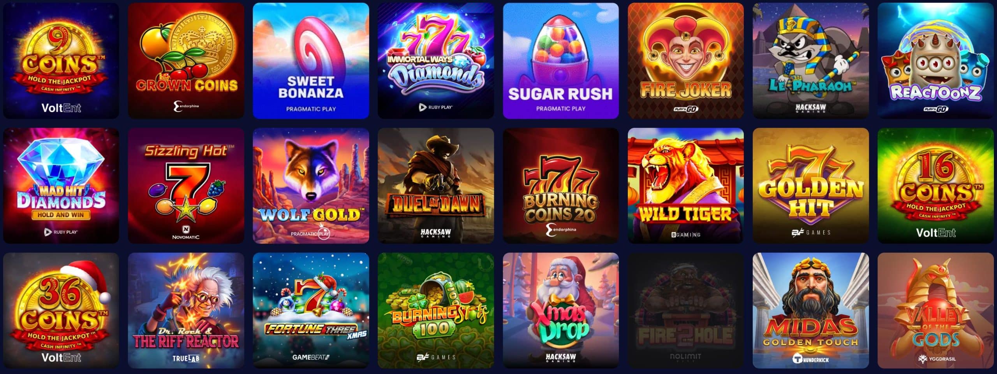The height and width of the screenshot is (374, 997).
Task: Click the Fire Joker slot
Action: [x=686, y=61]
